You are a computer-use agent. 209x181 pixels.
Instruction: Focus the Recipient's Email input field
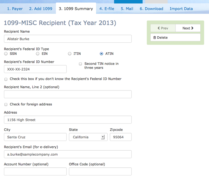click(68, 154)
